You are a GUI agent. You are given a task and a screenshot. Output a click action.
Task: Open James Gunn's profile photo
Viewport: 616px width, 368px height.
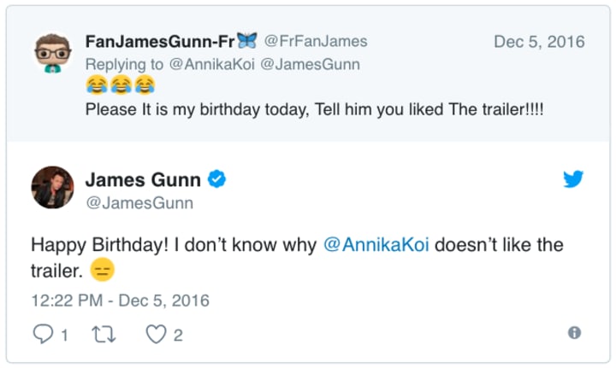(53, 188)
